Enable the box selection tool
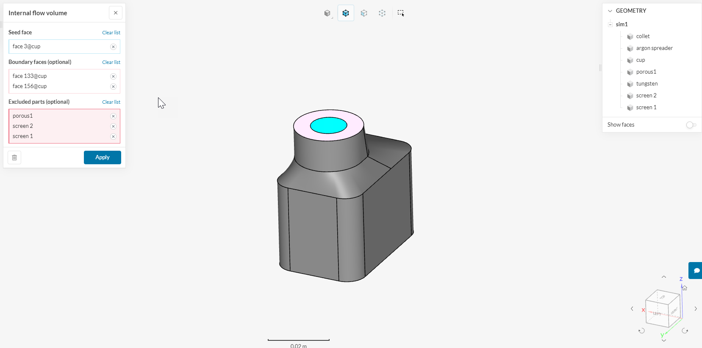Viewport: 702px width, 348px height. coord(401,13)
